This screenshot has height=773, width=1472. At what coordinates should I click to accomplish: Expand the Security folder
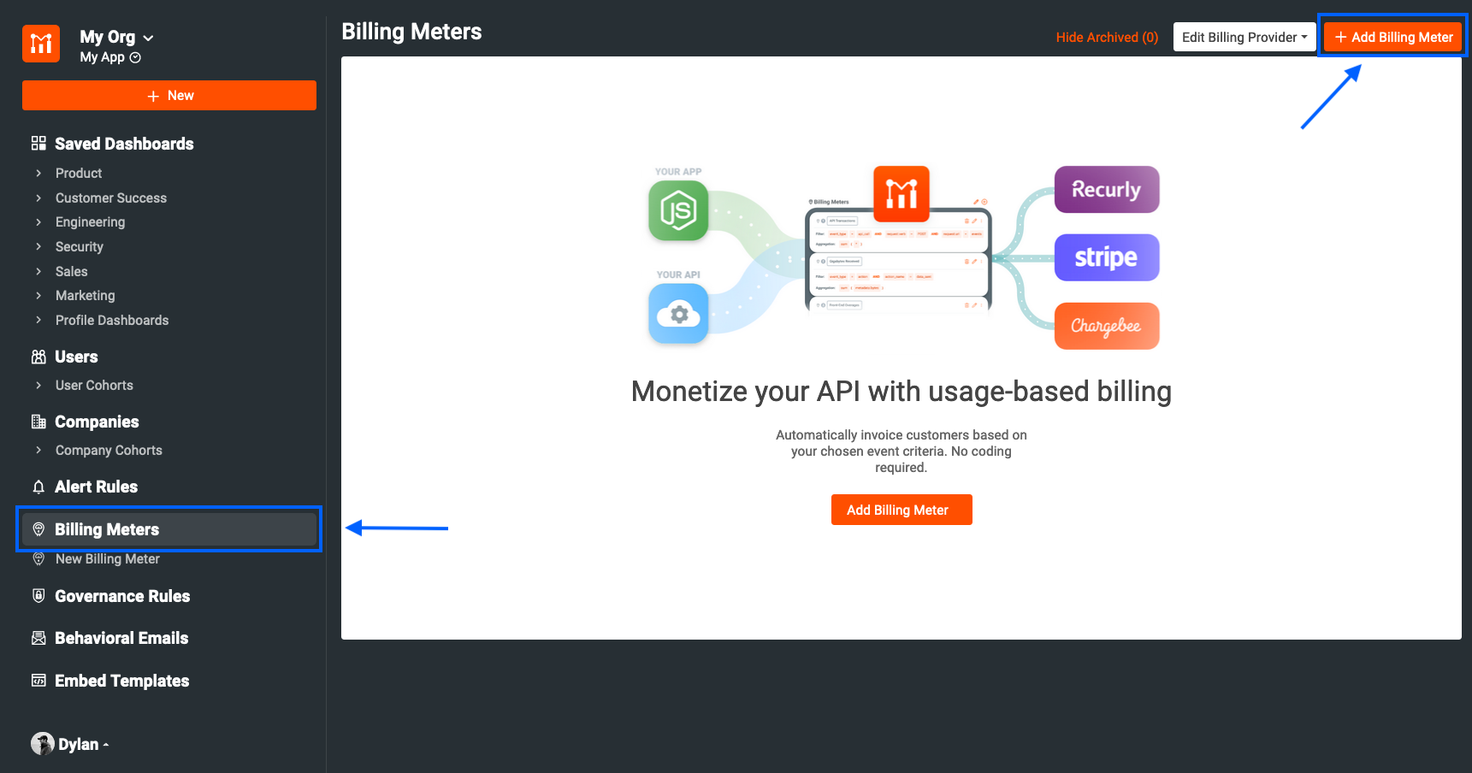point(38,247)
